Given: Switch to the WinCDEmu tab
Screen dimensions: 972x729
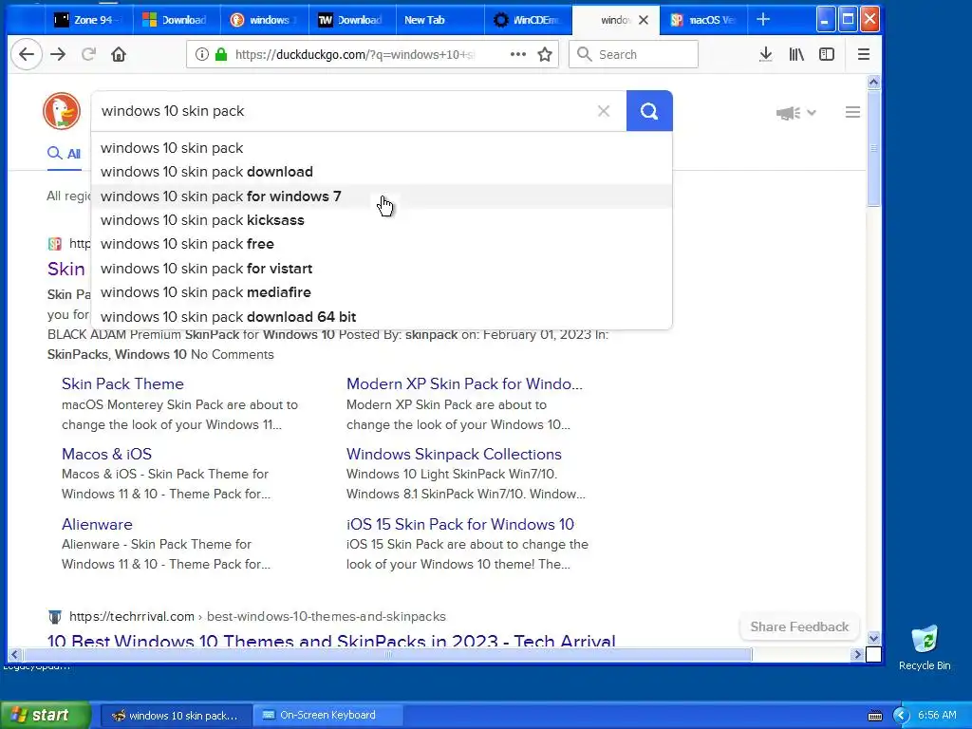Looking at the screenshot, I should 527,20.
